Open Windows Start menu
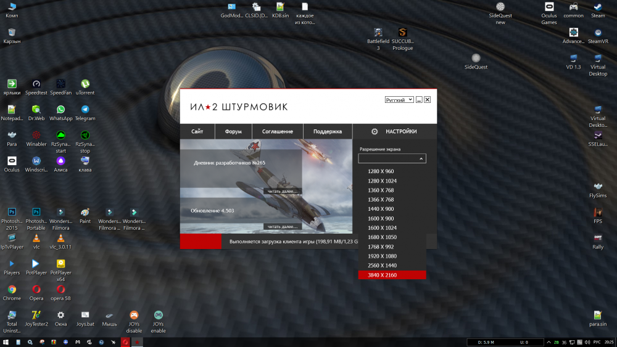The width and height of the screenshot is (617, 347). [6, 342]
